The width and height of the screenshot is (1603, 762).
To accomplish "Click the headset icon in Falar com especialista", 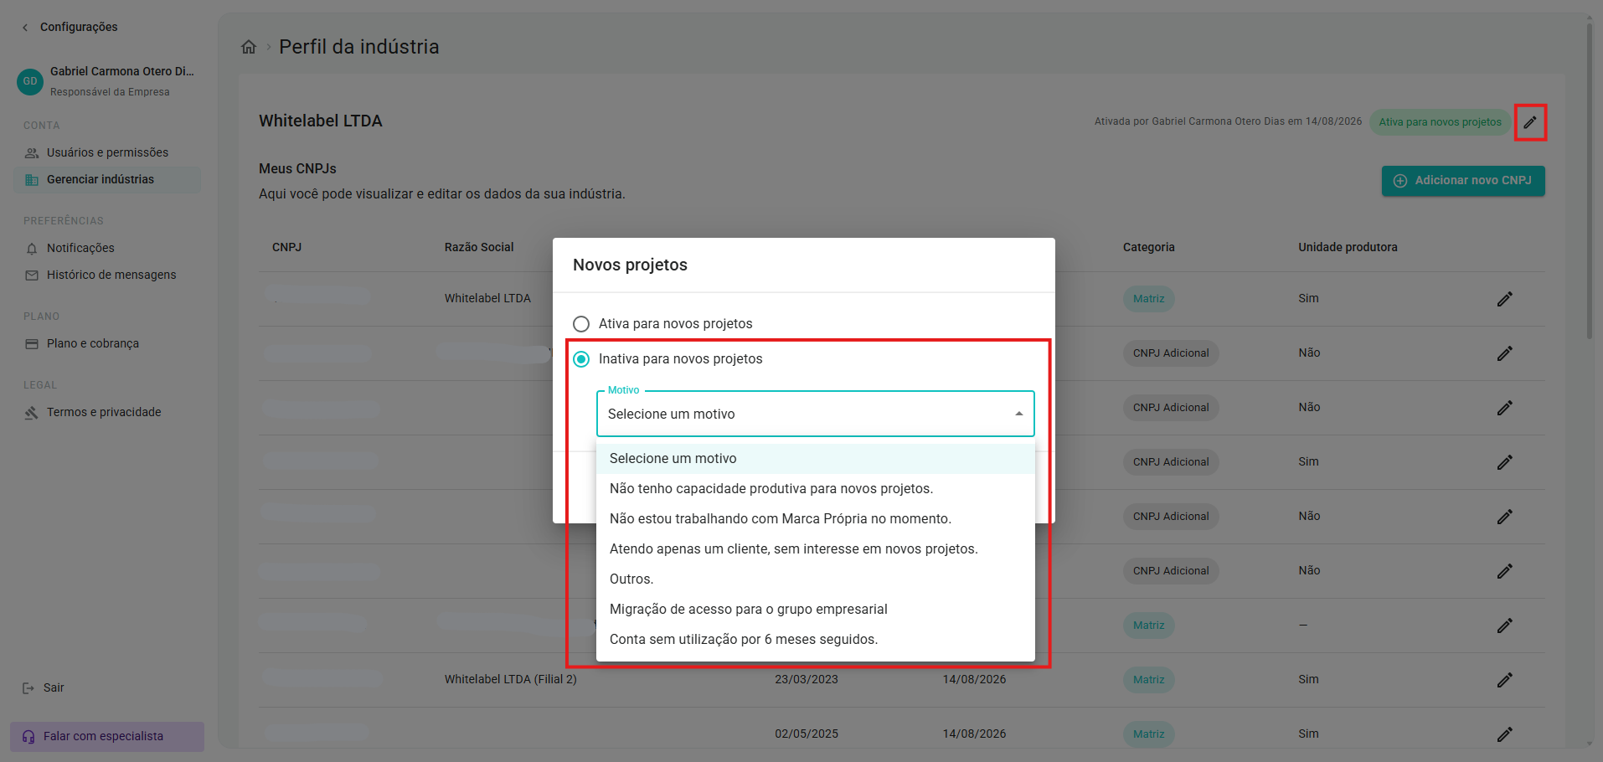I will (28, 737).
